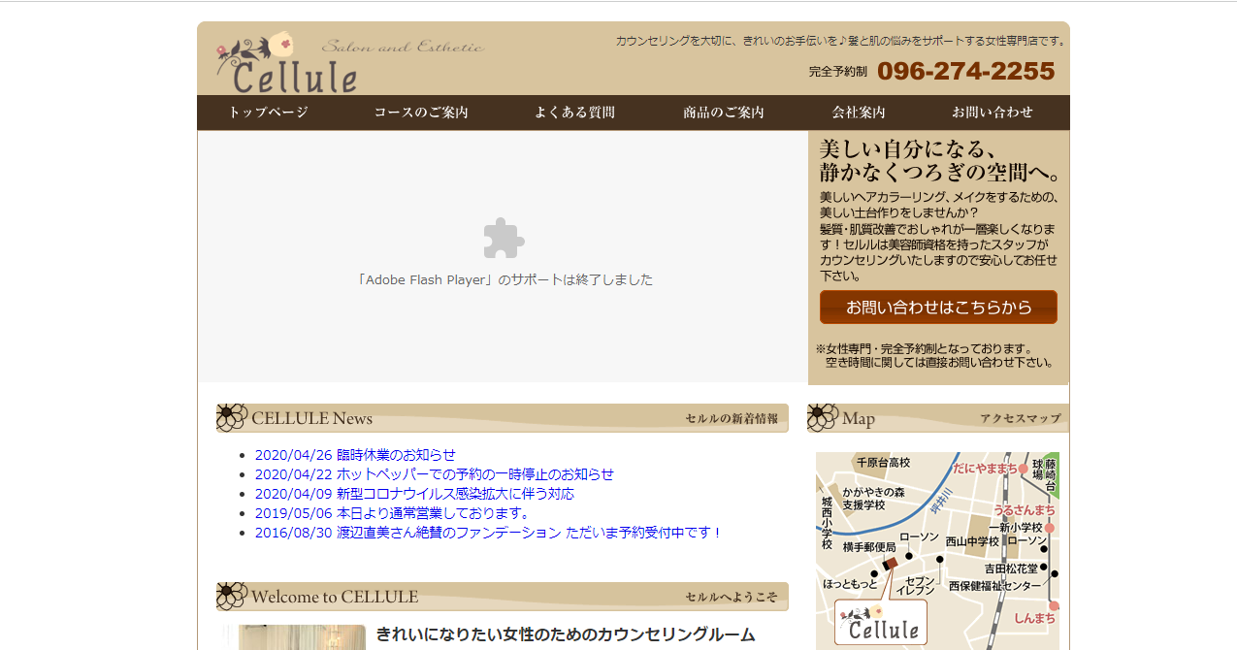Open the 2020/04/09 新型コロナウイルス news link

coord(414,494)
